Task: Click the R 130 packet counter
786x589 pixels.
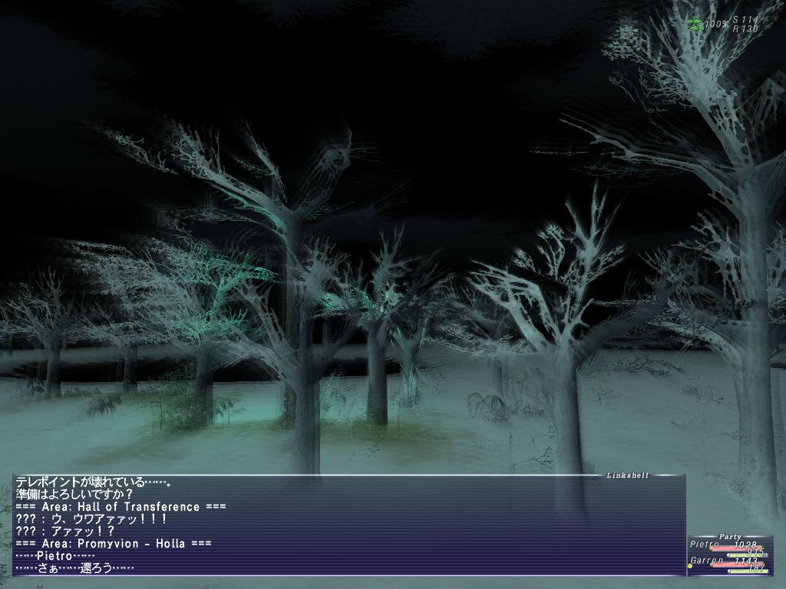Action: (745, 29)
